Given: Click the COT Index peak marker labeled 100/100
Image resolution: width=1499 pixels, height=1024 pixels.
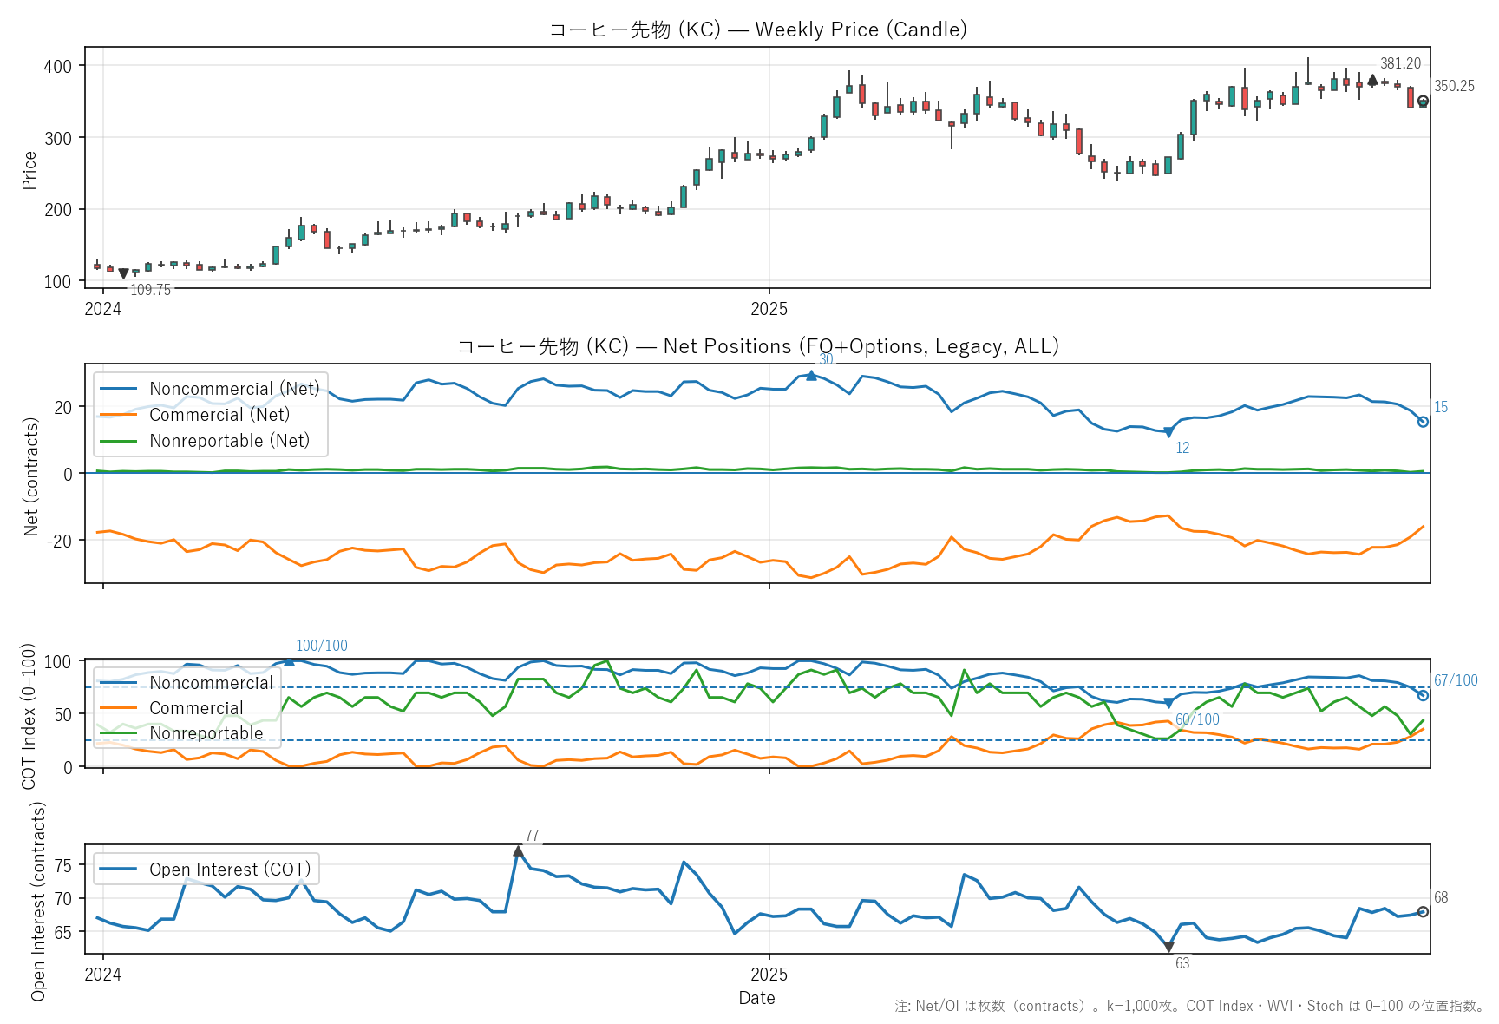Looking at the screenshot, I should (x=289, y=661).
